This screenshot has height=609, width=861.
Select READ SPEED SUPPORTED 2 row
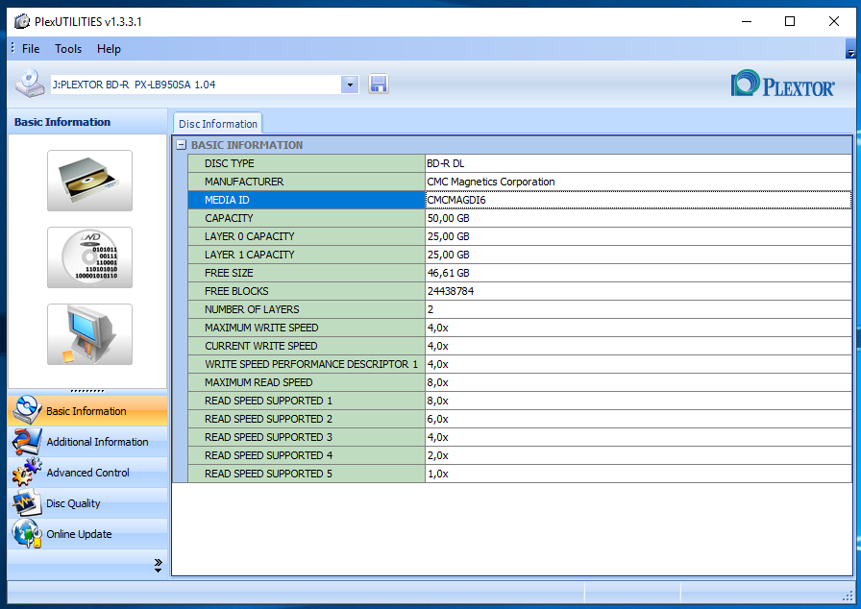(520, 419)
